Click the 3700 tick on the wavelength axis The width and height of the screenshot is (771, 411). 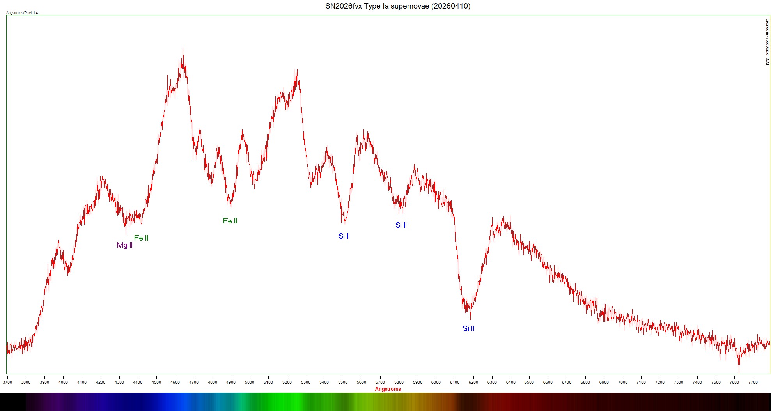[7, 382]
